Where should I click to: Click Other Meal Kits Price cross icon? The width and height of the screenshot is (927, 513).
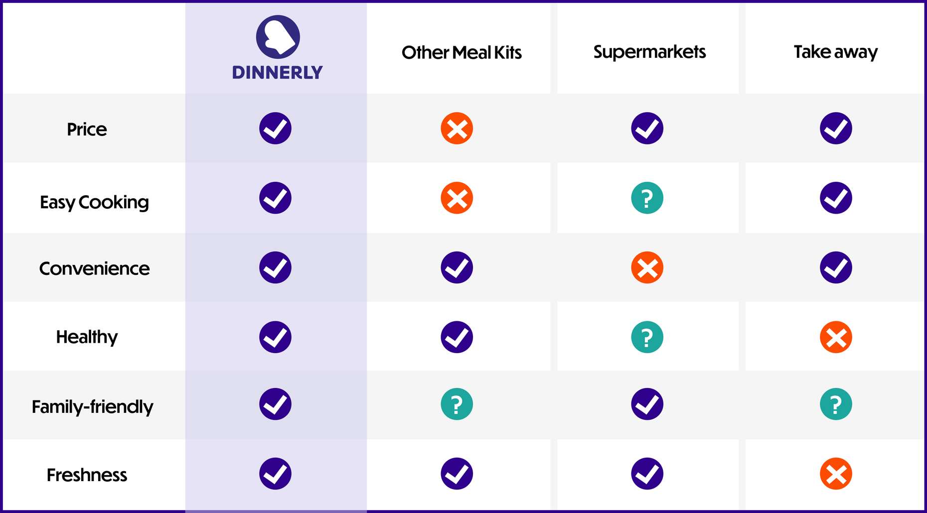coord(457,128)
